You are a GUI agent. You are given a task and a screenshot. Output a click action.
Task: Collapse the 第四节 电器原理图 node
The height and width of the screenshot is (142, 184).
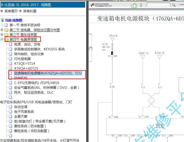coord(2,39)
